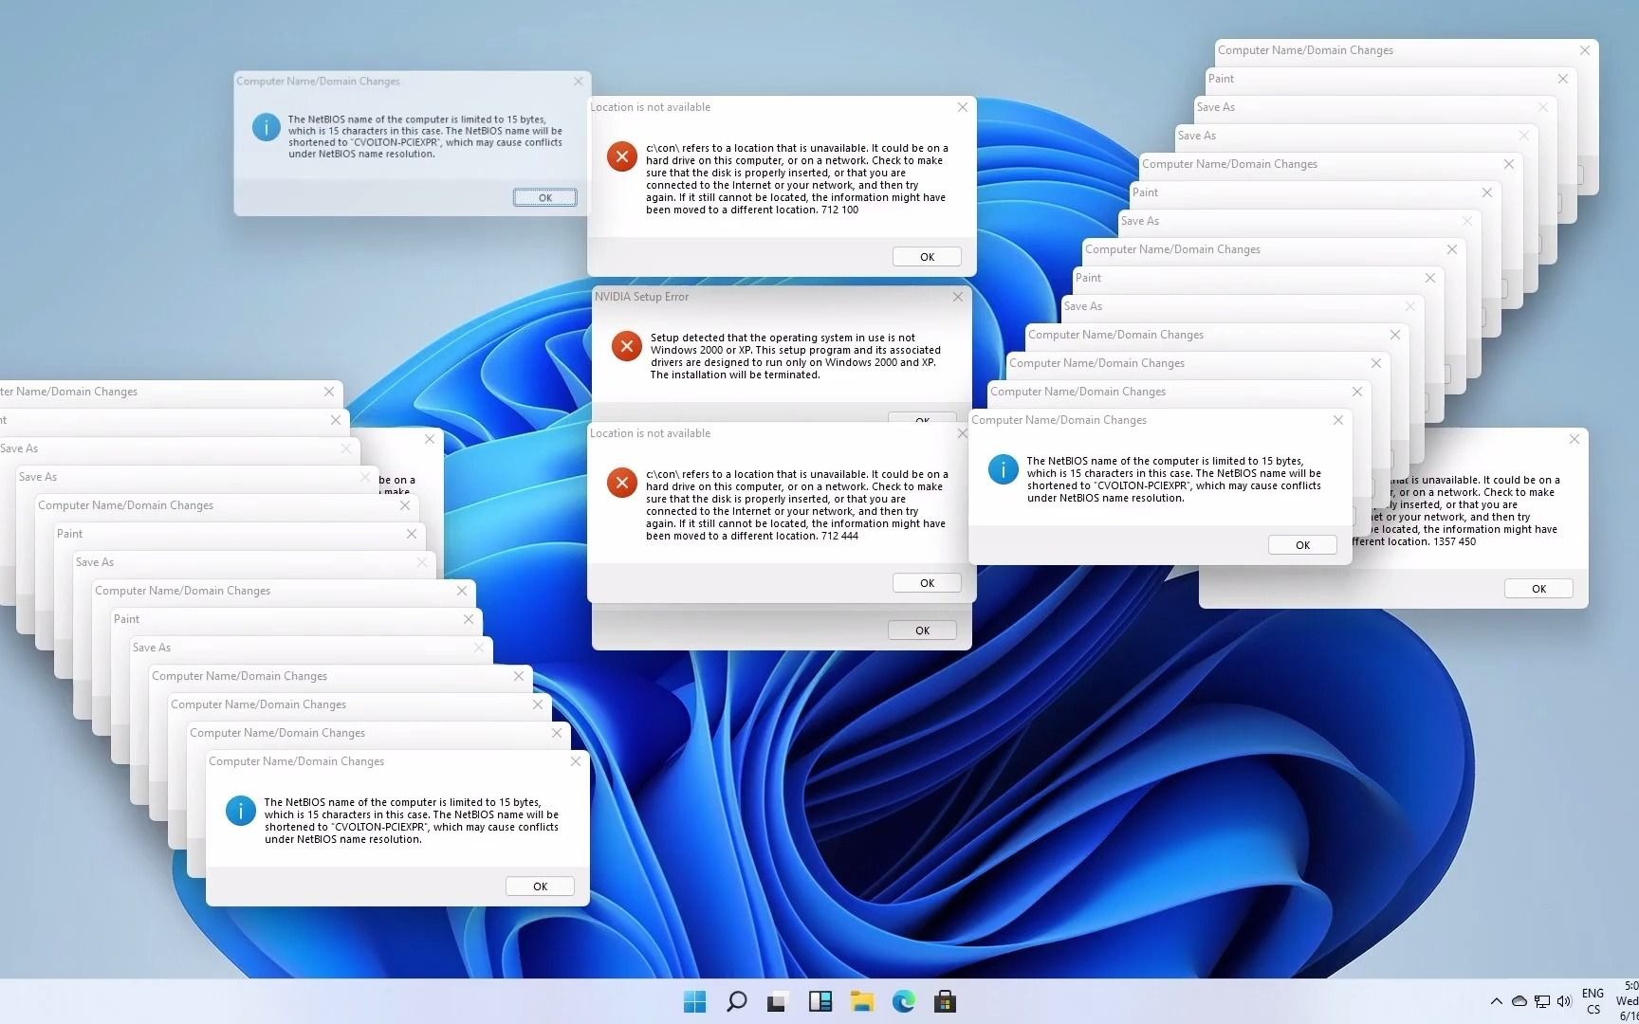The height and width of the screenshot is (1024, 1639).
Task: Close the front Computer Name/Domain Changes dialog
Action: [x=575, y=761]
